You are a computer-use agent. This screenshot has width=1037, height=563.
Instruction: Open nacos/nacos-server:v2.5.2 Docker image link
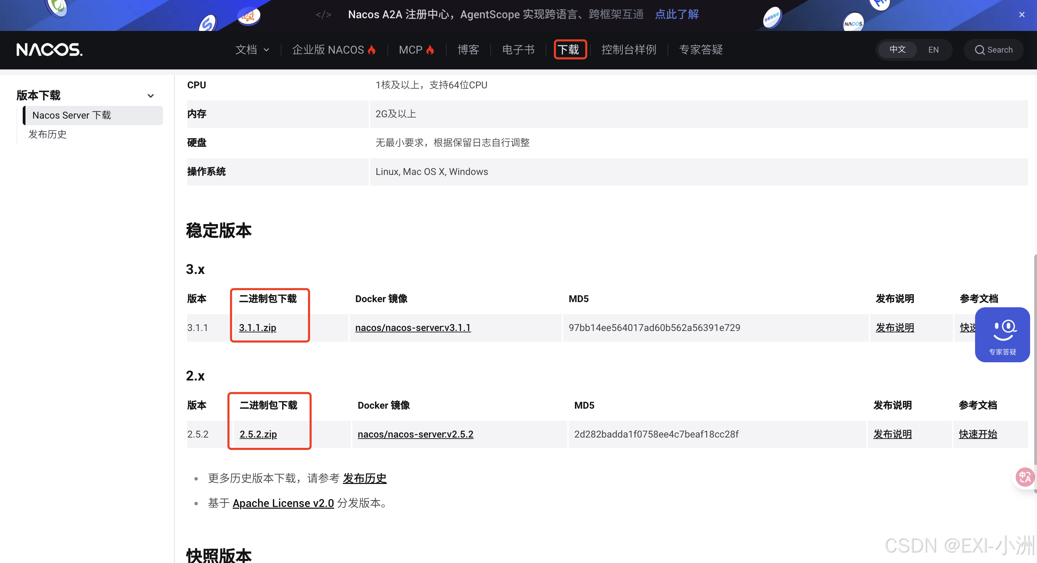tap(415, 434)
